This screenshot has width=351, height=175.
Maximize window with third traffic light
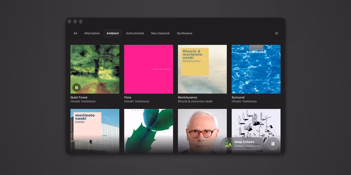(81, 21)
